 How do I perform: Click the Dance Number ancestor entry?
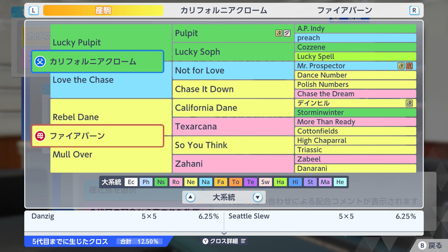(355, 75)
